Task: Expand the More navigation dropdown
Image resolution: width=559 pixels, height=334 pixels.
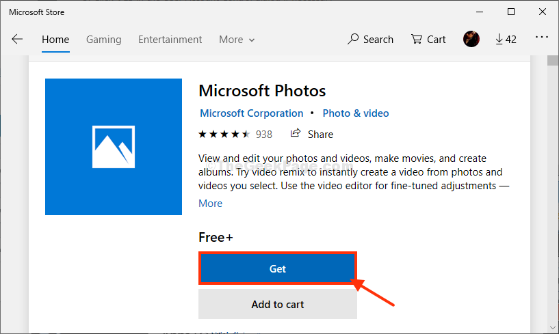Action: (x=237, y=40)
